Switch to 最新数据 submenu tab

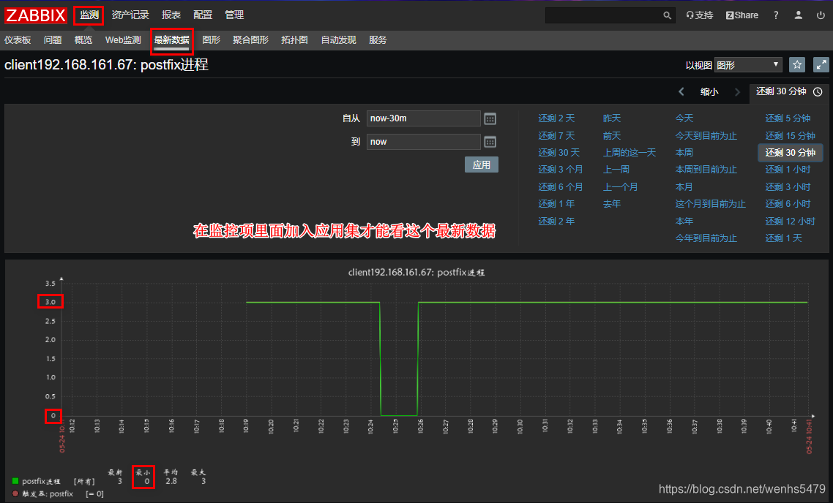(x=171, y=40)
